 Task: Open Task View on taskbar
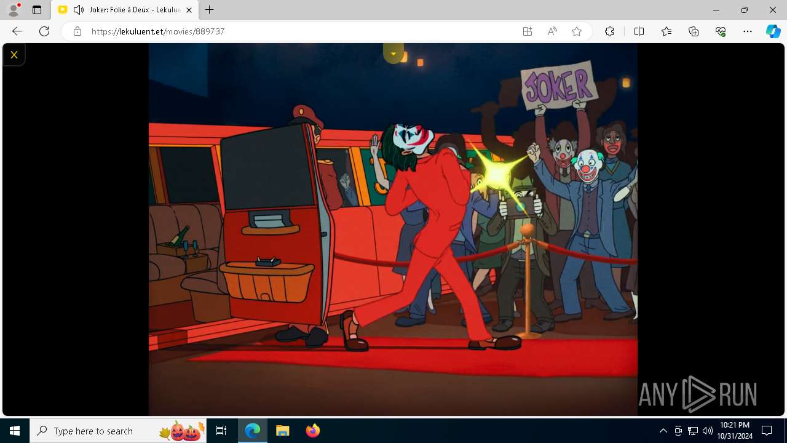tap(222, 431)
